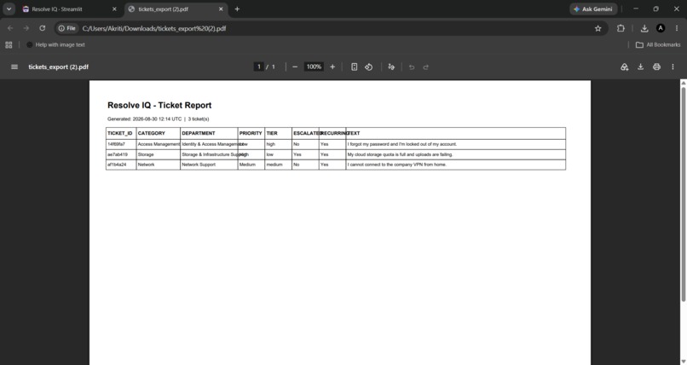Undo the last PDF annotation

coord(412,67)
